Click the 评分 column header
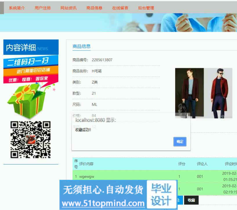Screen dimensions: 237x210 click(x=182, y=164)
